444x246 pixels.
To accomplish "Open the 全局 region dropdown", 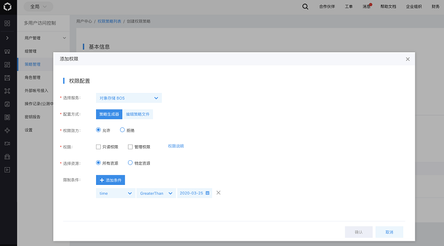I will (38, 6).
